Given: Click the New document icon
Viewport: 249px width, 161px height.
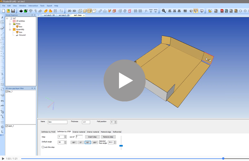Looking at the screenshot, I should [x=4, y=11].
